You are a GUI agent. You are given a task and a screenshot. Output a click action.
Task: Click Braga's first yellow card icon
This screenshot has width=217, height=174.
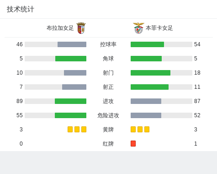70,129
